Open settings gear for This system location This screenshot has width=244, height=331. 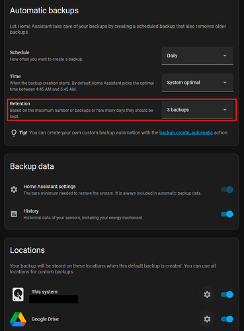[x=207, y=295]
